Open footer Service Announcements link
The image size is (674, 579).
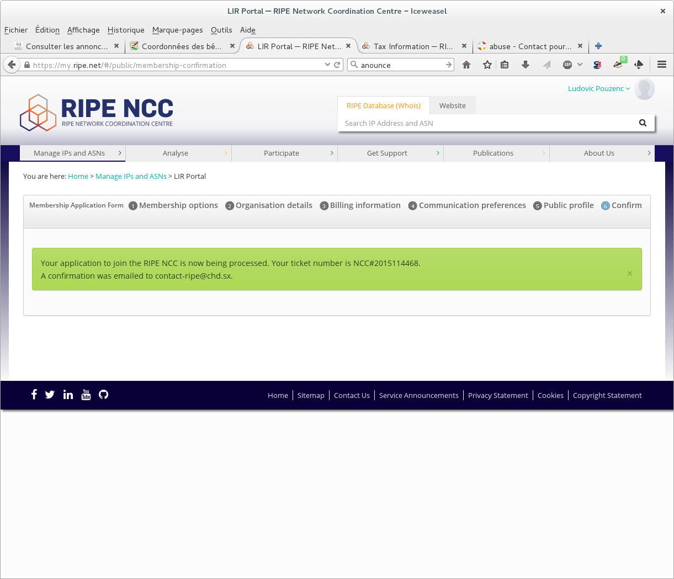click(418, 395)
